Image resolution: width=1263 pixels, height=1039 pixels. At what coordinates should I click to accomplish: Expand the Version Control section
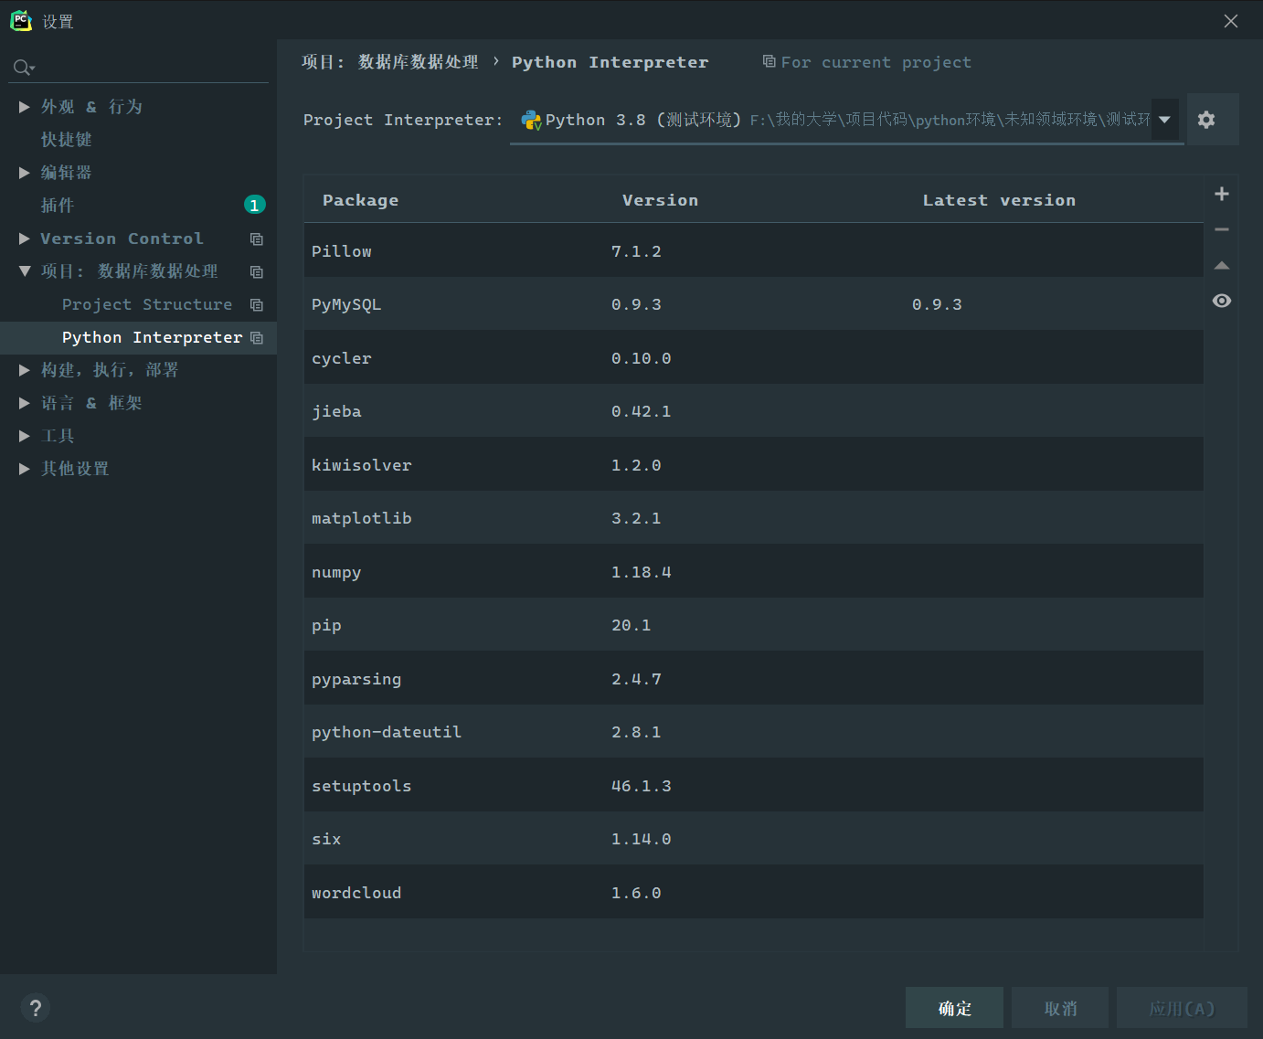[x=25, y=239]
